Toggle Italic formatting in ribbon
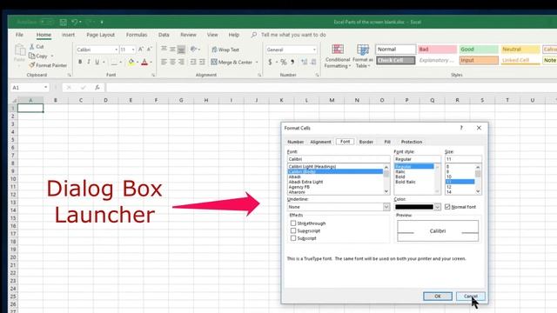Screen dimensions: 557x313 (89, 62)
